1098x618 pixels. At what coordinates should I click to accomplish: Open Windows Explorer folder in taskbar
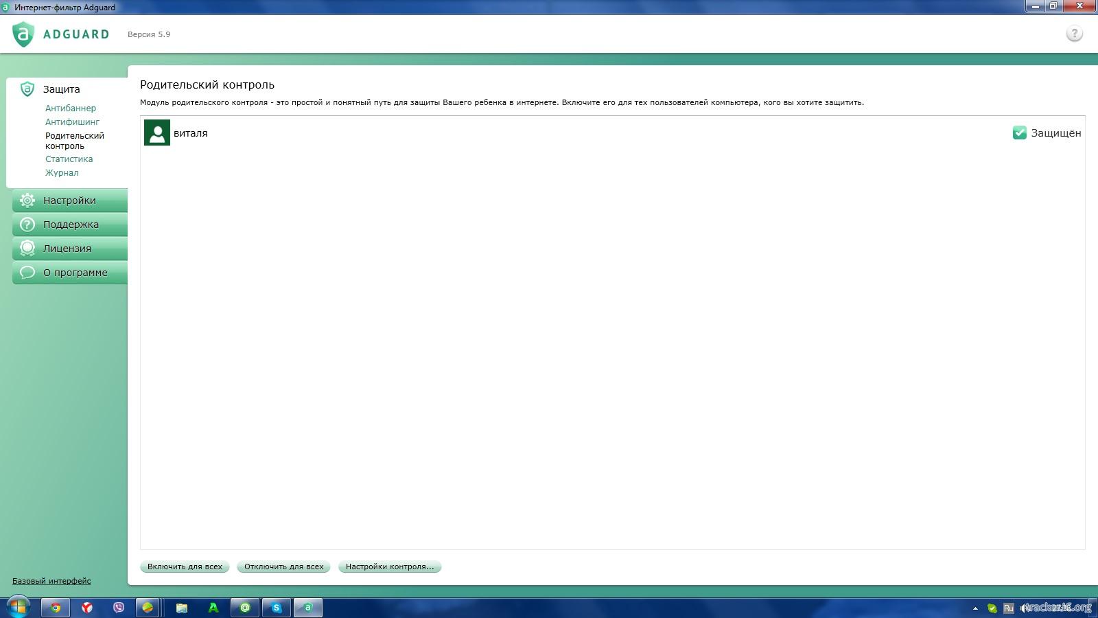click(x=182, y=608)
